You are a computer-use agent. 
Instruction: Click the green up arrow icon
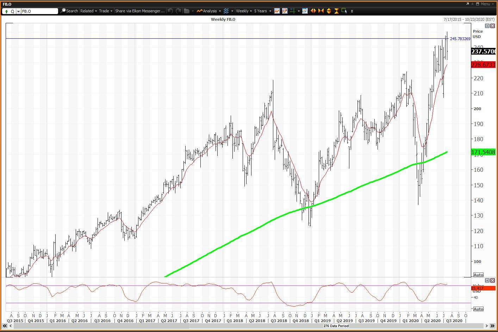6,11
